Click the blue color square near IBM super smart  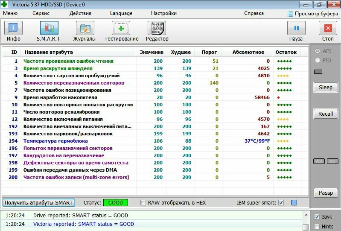click(294, 203)
